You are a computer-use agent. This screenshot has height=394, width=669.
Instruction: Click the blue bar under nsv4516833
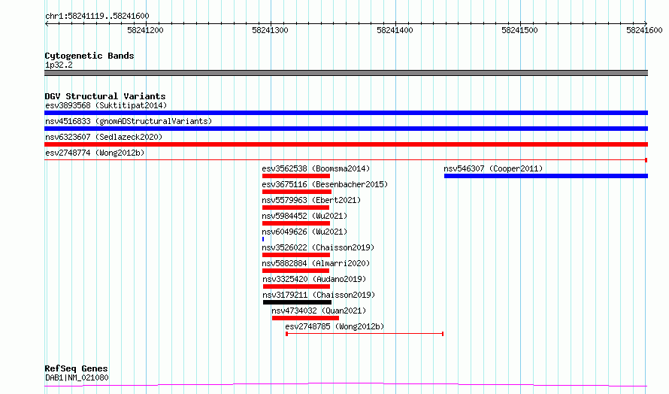click(x=346, y=129)
